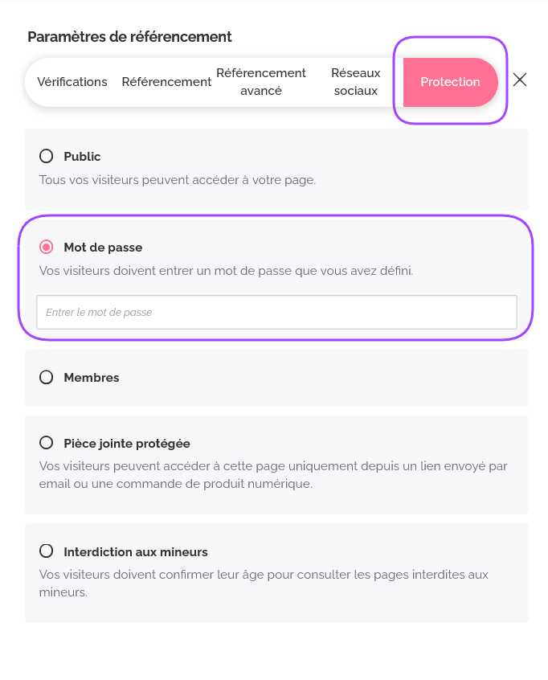
Task: Click the Pièce jointe protégée label
Action: click(127, 444)
